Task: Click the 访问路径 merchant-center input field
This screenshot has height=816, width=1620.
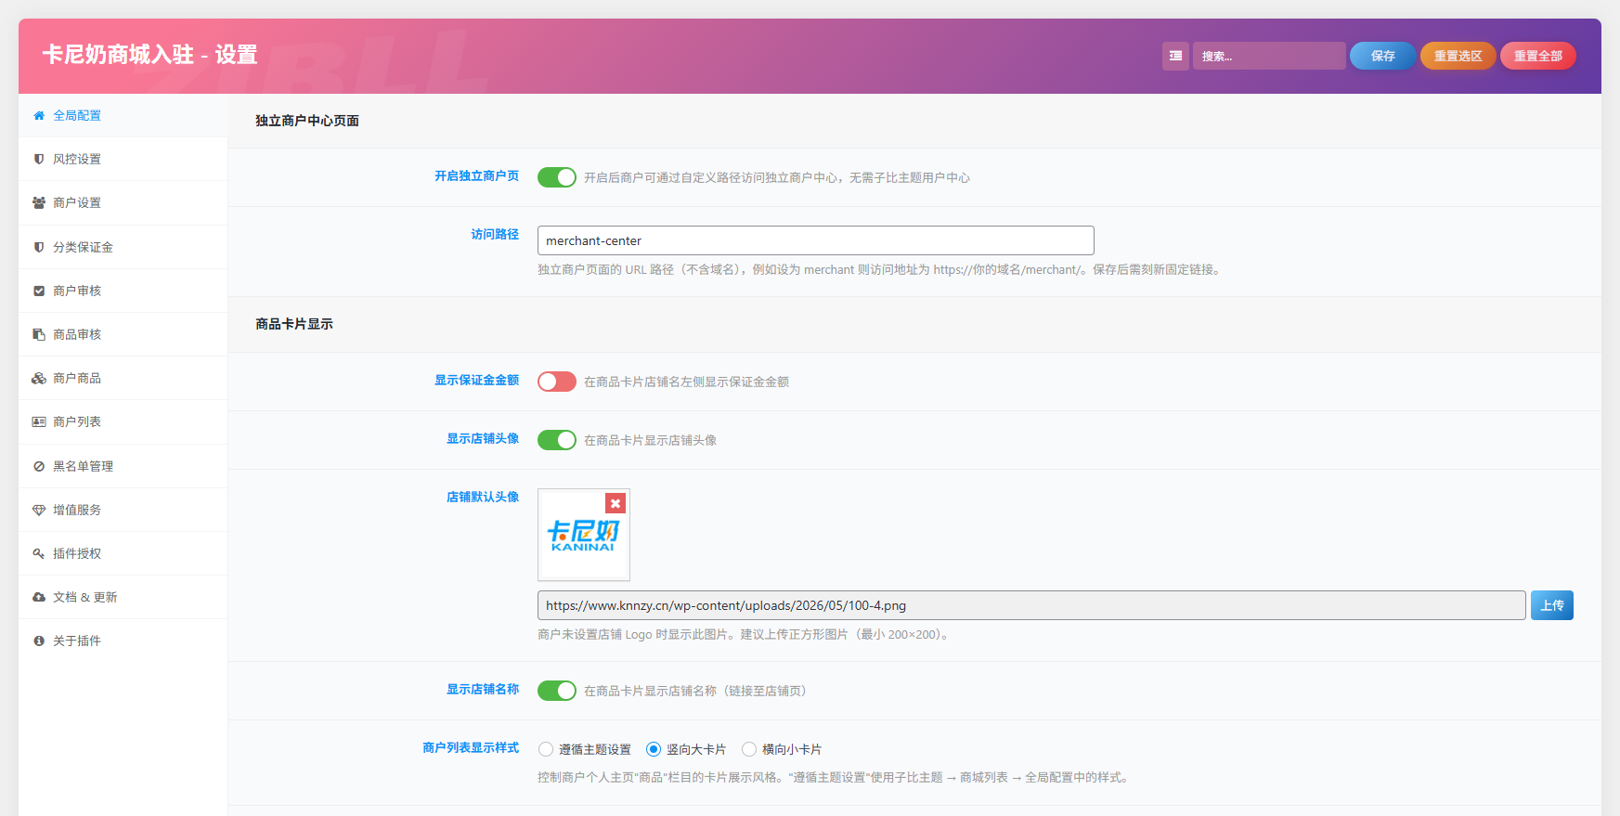Action: tap(815, 240)
